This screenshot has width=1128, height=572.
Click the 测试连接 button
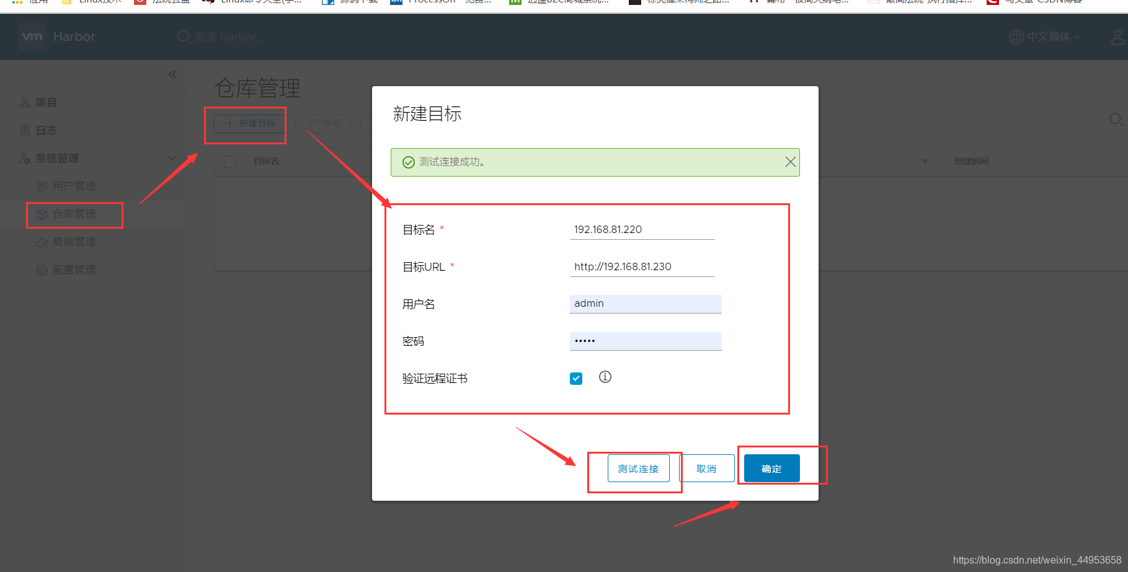(639, 469)
